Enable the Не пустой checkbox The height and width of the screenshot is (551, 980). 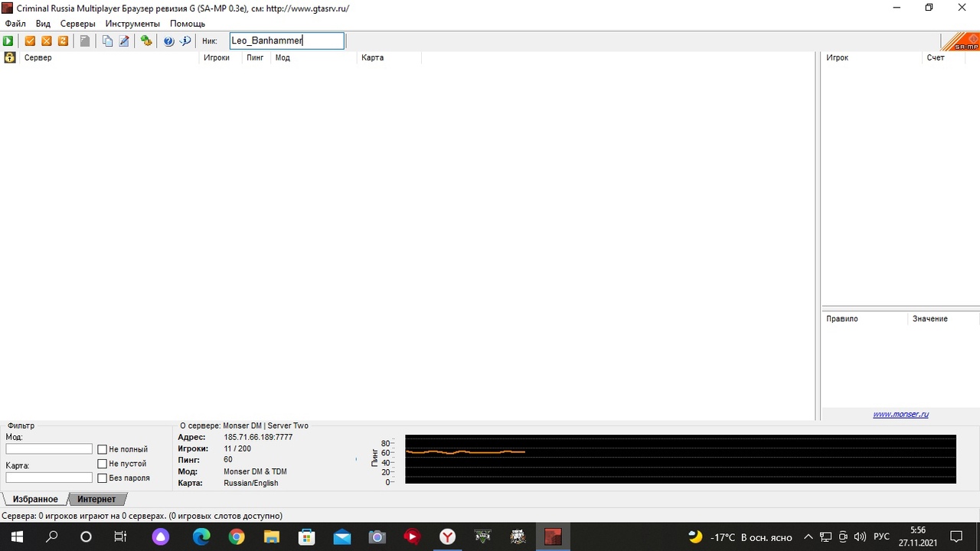[103, 464]
